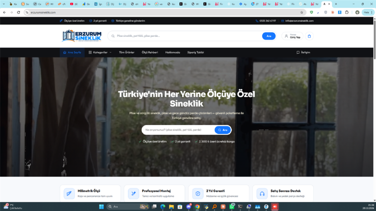Open the Ana Sayfa menu item
Viewport: 376px width, 211px height.
click(x=72, y=53)
